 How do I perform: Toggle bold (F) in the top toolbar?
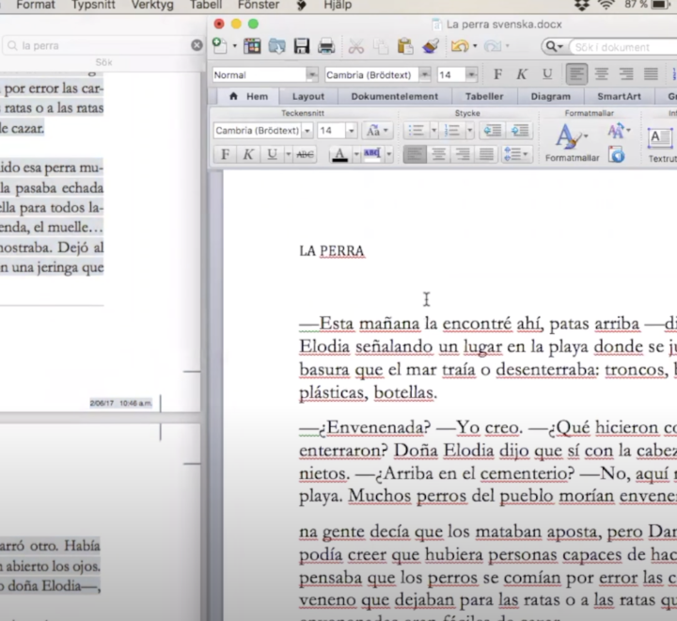pyautogui.click(x=497, y=74)
